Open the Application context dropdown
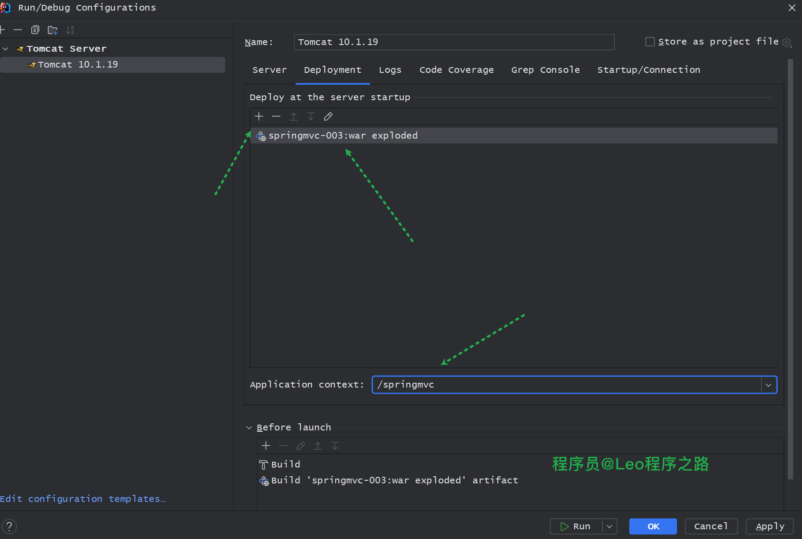Viewport: 802px width, 539px height. [x=768, y=385]
